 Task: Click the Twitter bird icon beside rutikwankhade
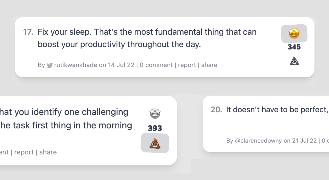click(x=50, y=65)
